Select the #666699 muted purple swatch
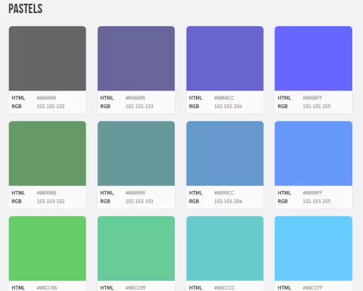Screen dimensions: 363x291 click(136, 59)
